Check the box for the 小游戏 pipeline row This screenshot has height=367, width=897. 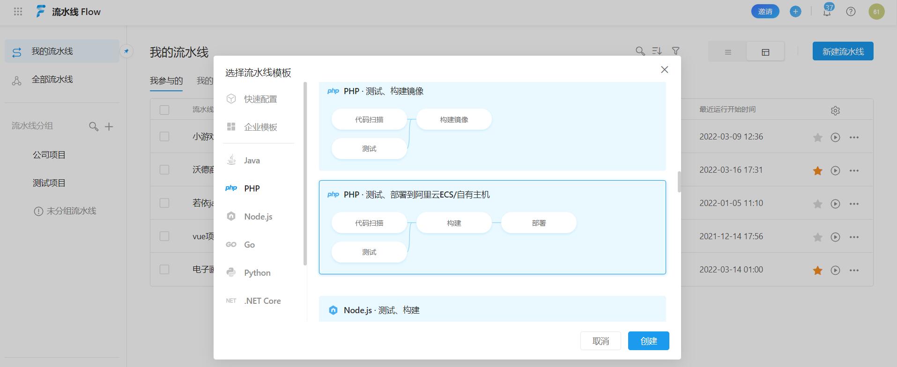[x=164, y=136]
